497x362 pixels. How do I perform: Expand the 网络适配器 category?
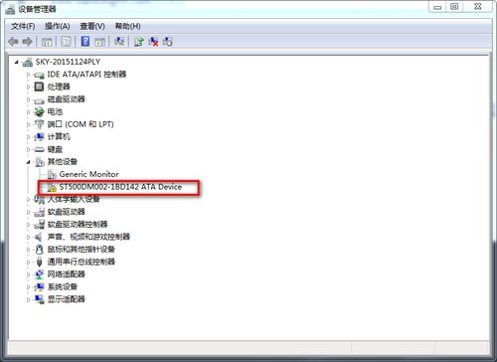(28, 274)
